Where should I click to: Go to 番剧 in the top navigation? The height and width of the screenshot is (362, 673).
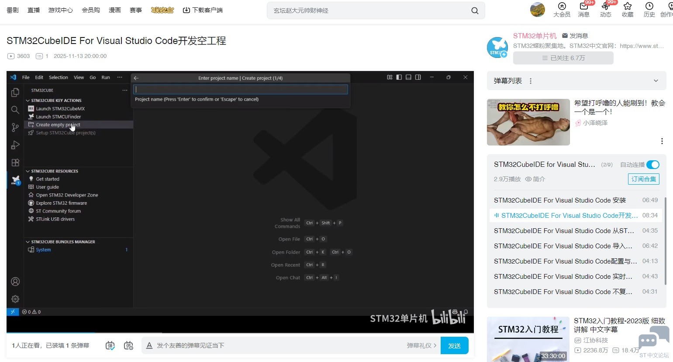(x=13, y=10)
